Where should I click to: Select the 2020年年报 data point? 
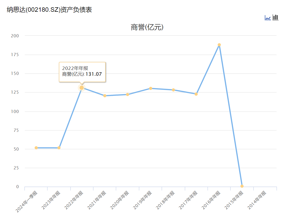tap(128, 94)
